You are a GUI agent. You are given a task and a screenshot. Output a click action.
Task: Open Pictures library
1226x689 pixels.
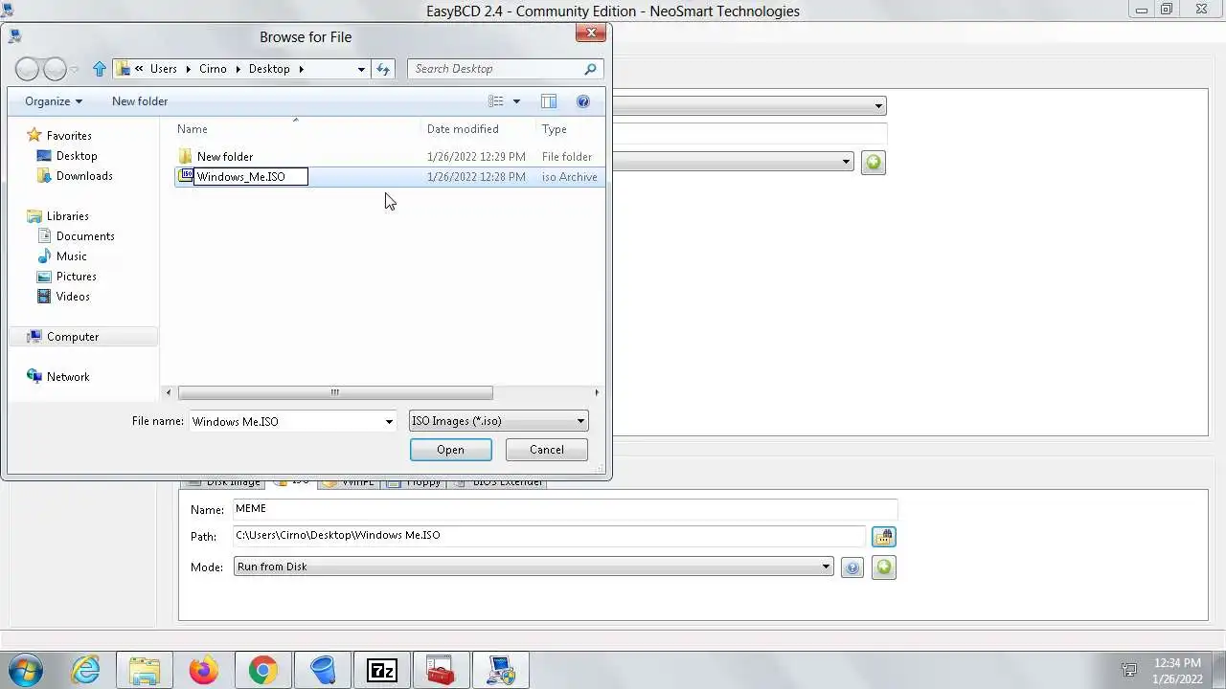coord(76,277)
